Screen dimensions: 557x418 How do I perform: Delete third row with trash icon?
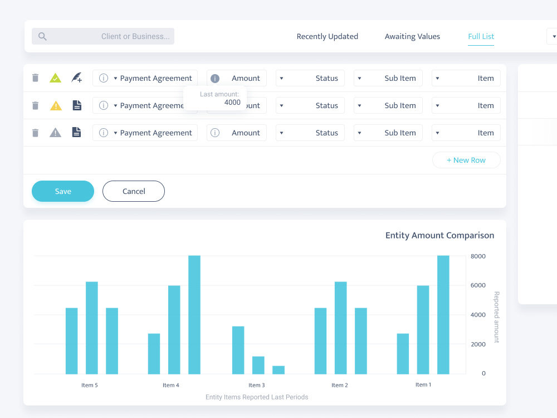point(35,133)
